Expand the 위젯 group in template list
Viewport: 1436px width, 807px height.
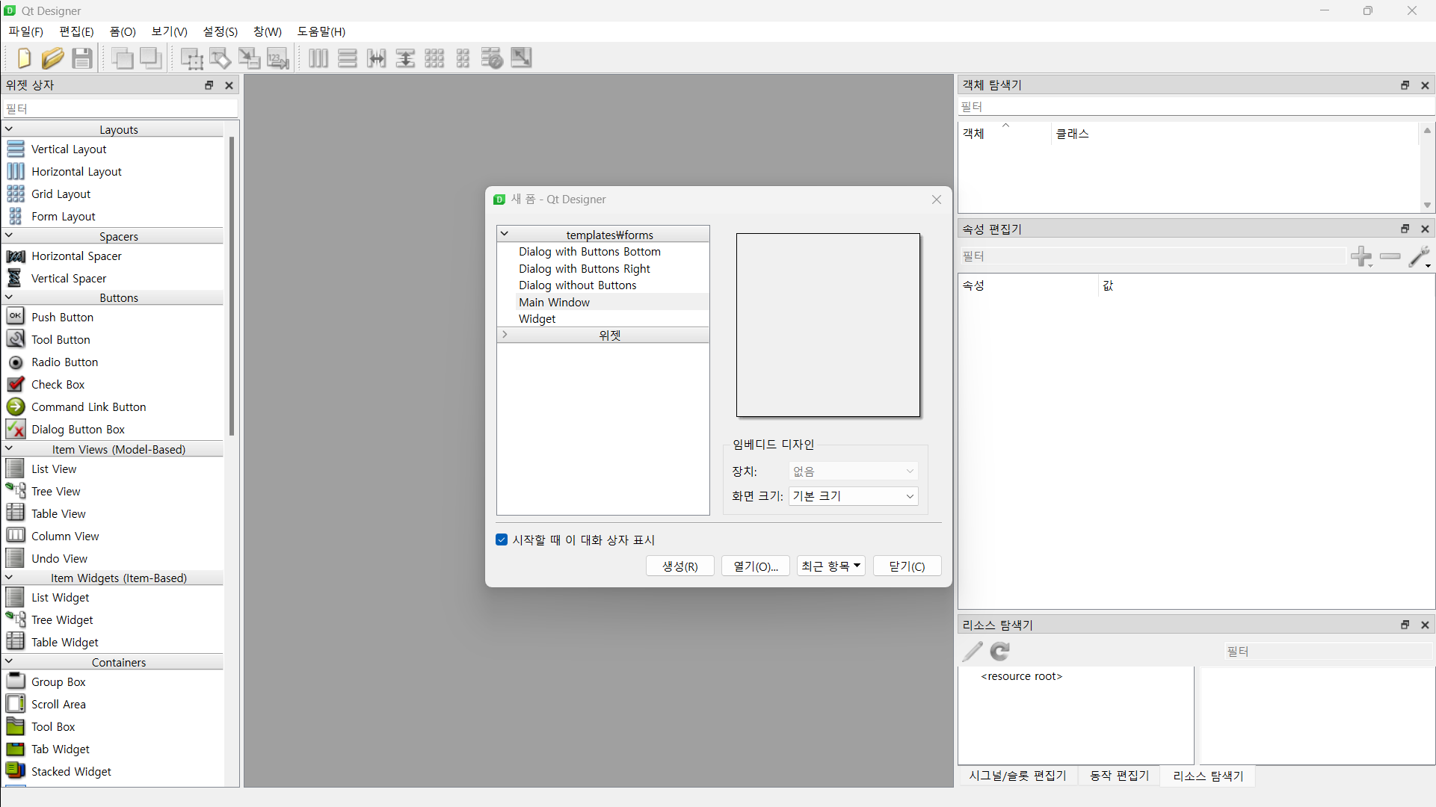tap(505, 335)
